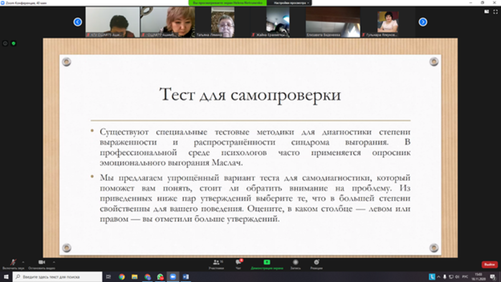Open the Реакции reactions menu
Screen dimensions: 501x282
click(x=316, y=263)
